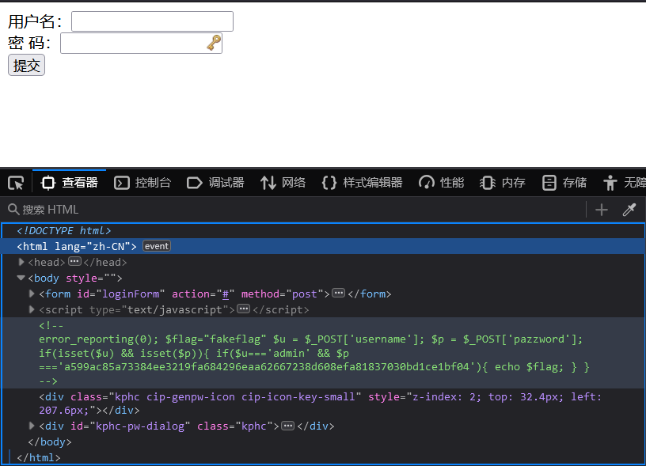
Task: Click the id="loginForm" attribute on the form
Action: coord(121,294)
